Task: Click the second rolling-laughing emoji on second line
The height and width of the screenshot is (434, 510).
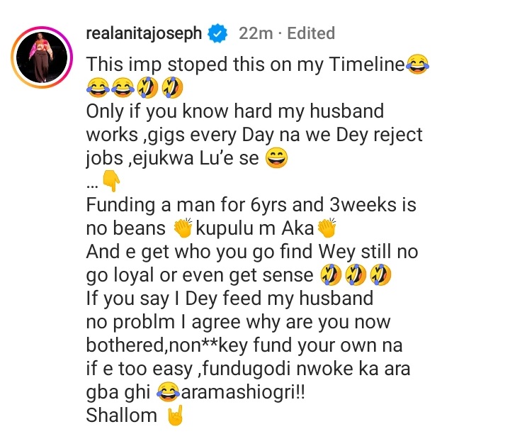Action: click(173, 88)
